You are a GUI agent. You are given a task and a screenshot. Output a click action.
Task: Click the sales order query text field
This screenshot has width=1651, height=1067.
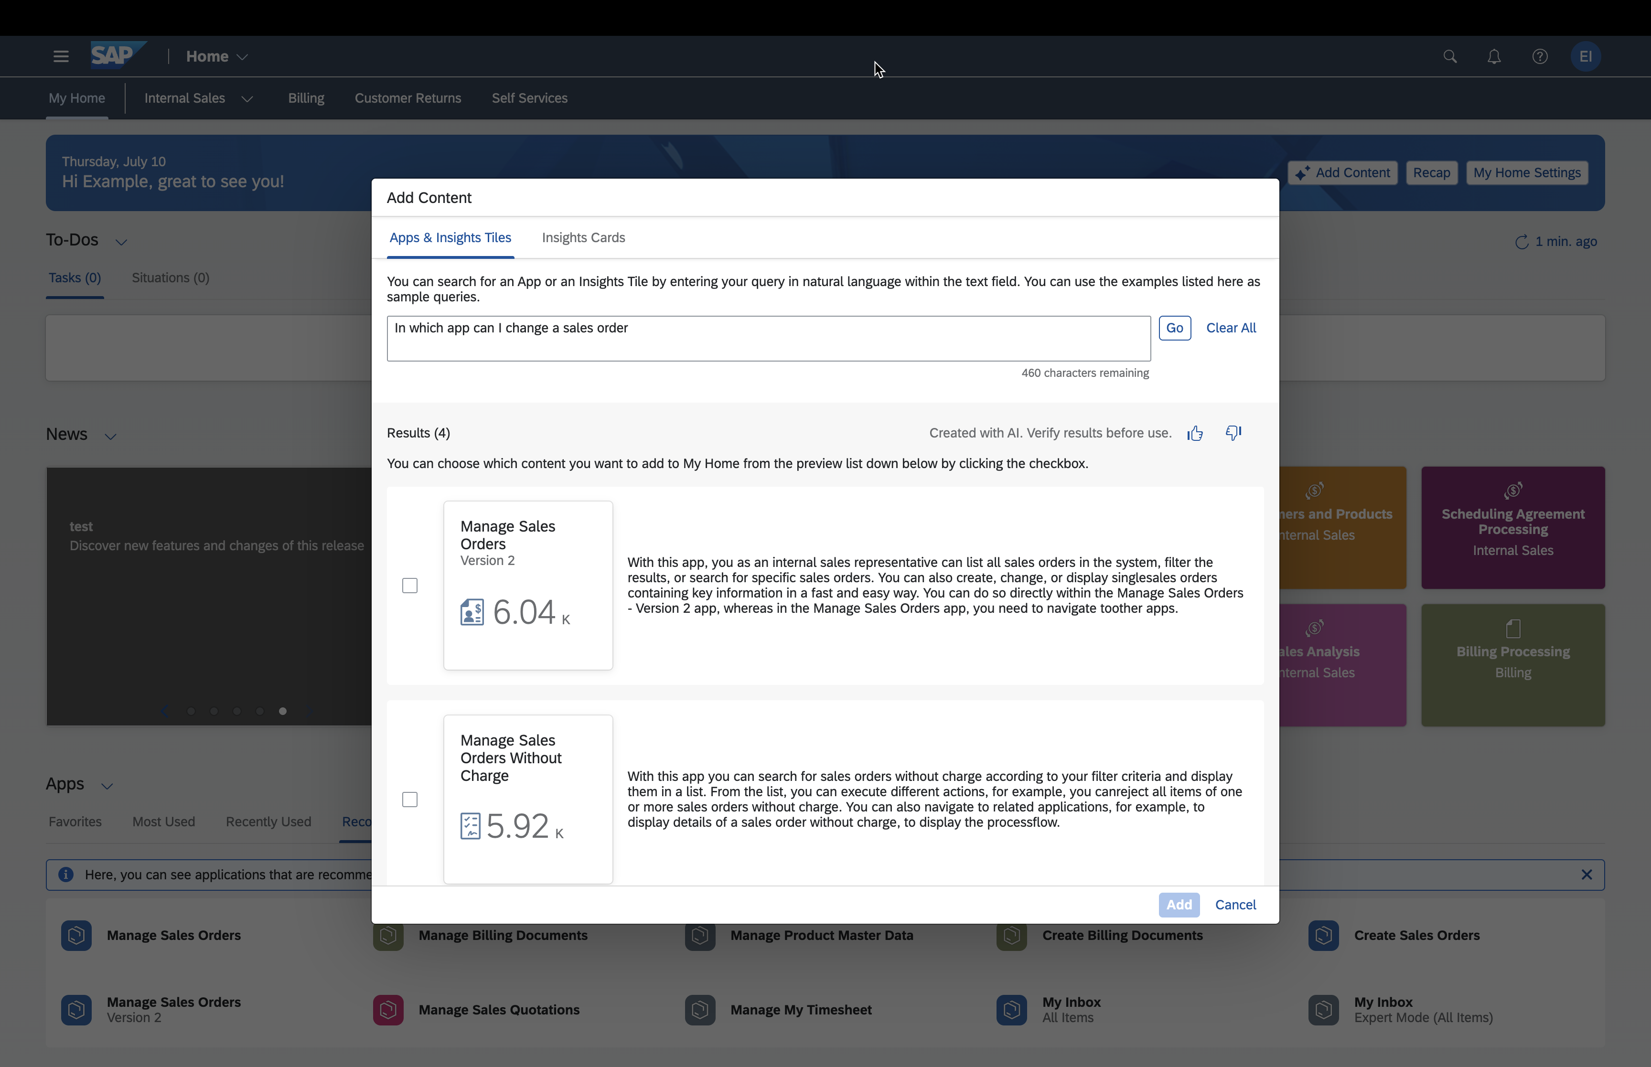pos(768,338)
